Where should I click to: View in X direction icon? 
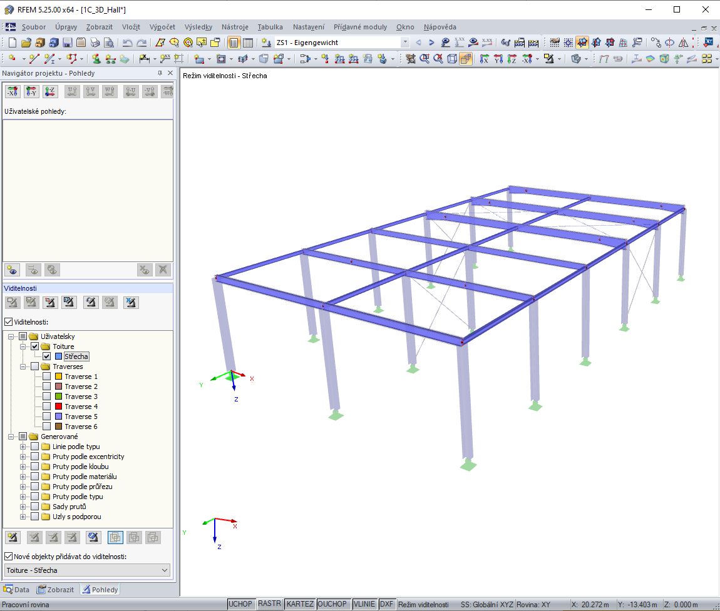click(484, 58)
